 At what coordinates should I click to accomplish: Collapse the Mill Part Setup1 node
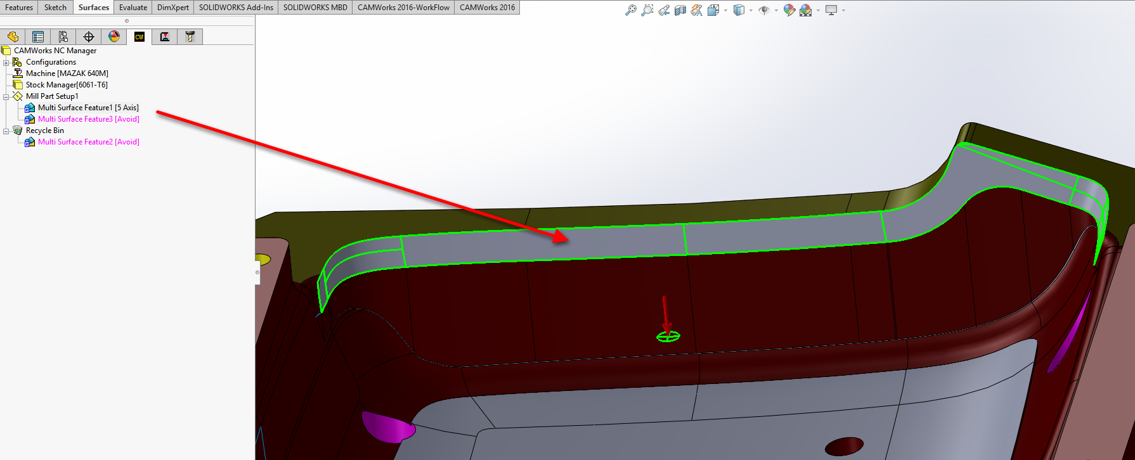pyautogui.click(x=6, y=96)
